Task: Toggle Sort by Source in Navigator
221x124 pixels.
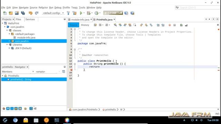Action: tap(35, 108)
